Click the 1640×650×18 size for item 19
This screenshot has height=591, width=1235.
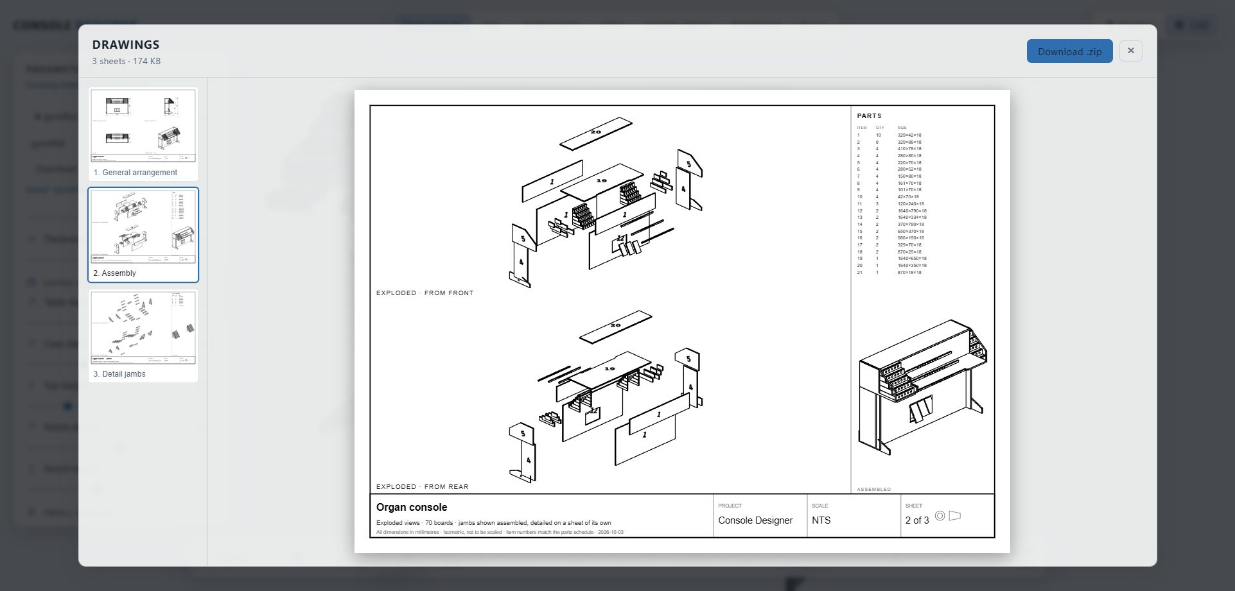(x=912, y=259)
